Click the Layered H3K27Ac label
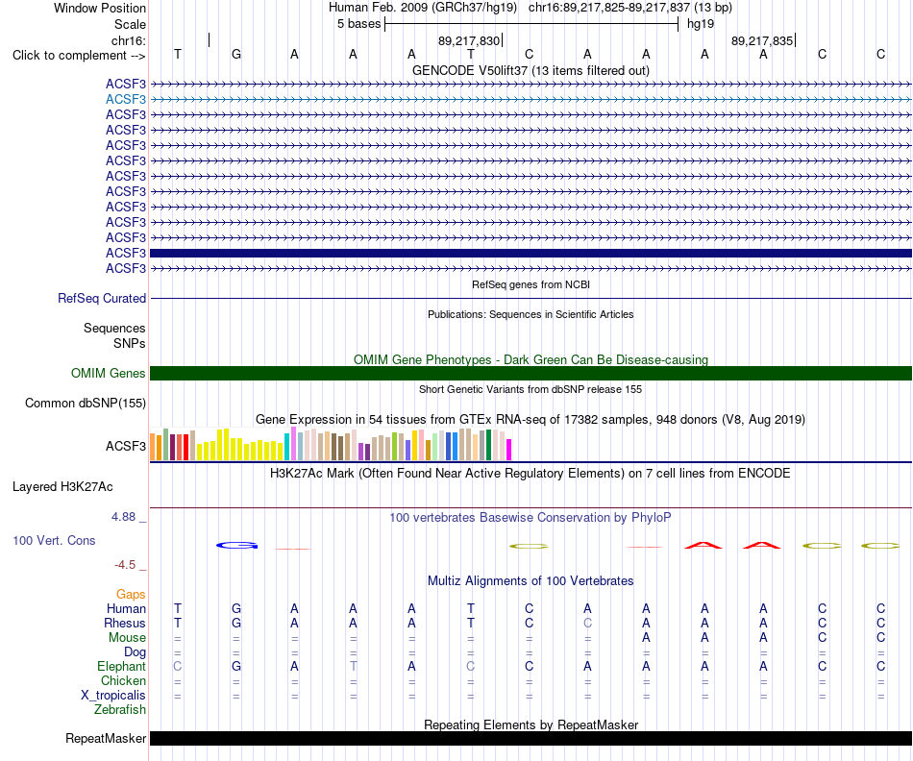The image size is (913, 761). [x=62, y=487]
